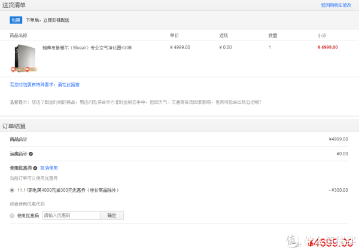Click the cashback value ¥ 0.00
359x251 pixels.
coord(226,47)
